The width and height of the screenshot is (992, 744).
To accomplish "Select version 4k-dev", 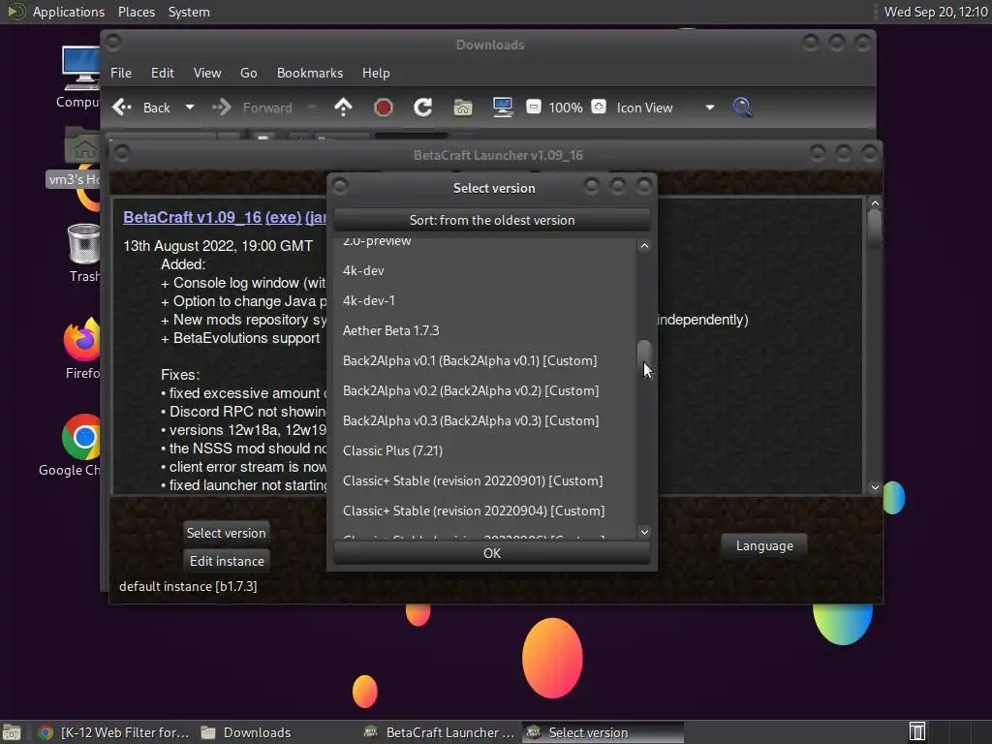I will coord(483,270).
